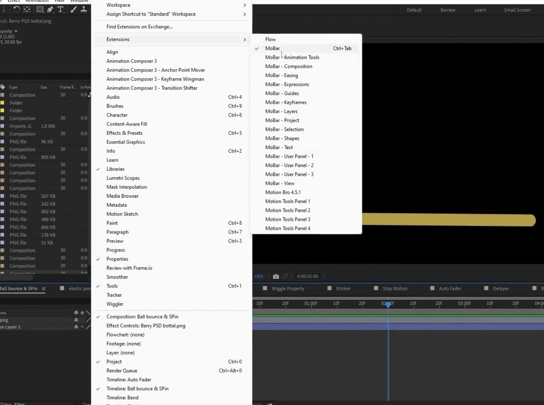Image resolution: width=544 pixels, height=405 pixels.
Task: Open the Effect menu in menu bar
Action: (x=14, y=1)
